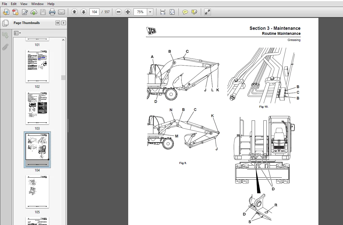Click the page number field showing 104
Image resolution: width=343 pixels, height=225 pixels.
click(x=94, y=12)
